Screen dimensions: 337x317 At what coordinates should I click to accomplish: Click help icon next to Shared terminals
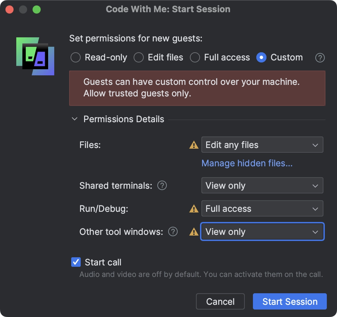click(x=162, y=186)
